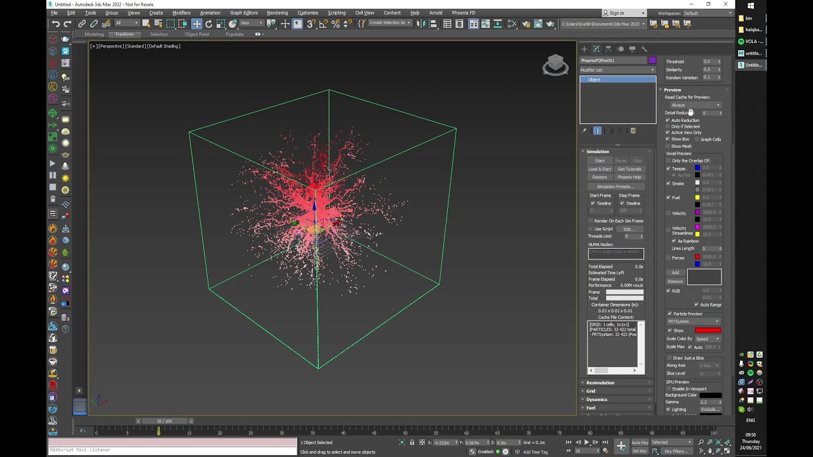Enable Render On Each Sim Frame
Screen dimensions: 813x457
coord(590,221)
